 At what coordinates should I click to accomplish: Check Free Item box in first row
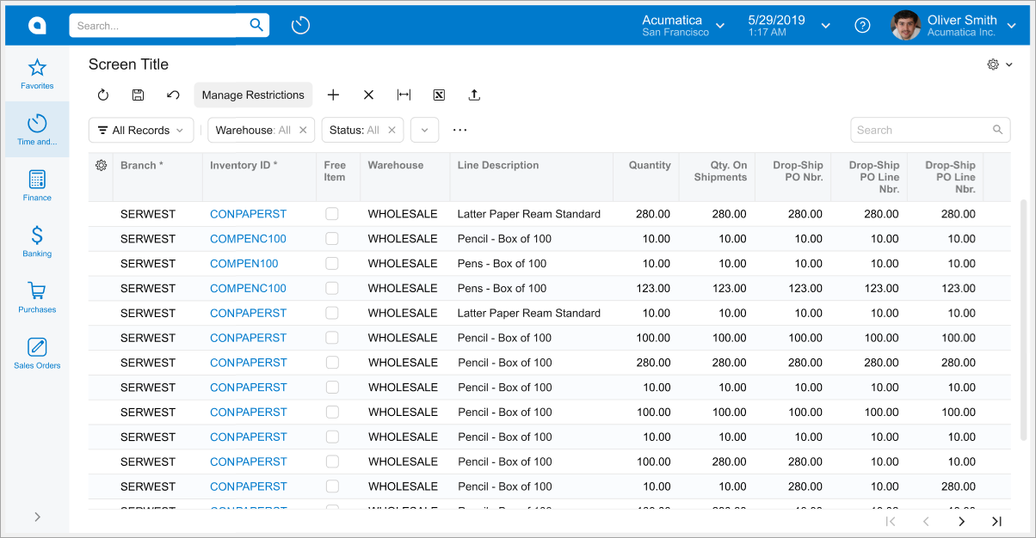point(332,214)
